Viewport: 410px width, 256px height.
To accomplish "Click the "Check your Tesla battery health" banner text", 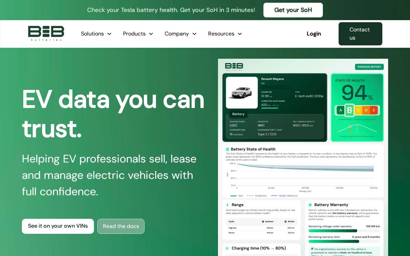I will (x=171, y=10).
